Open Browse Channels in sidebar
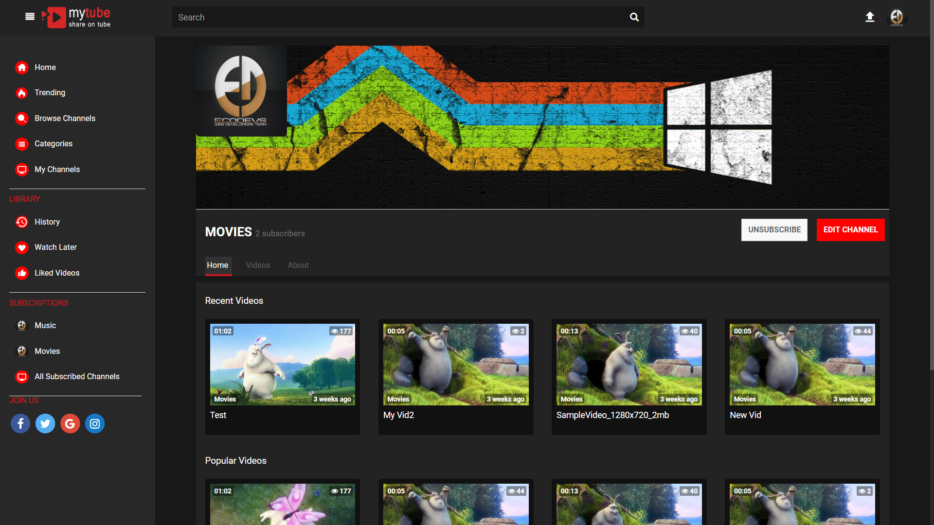Image resolution: width=934 pixels, height=525 pixels. click(65, 119)
